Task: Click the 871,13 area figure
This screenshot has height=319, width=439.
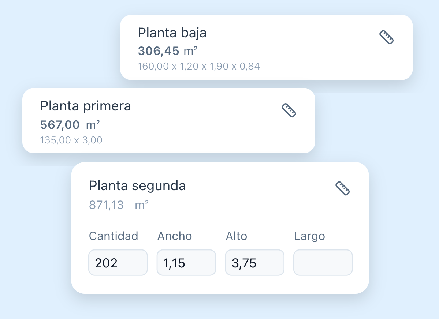Action: 107,204
